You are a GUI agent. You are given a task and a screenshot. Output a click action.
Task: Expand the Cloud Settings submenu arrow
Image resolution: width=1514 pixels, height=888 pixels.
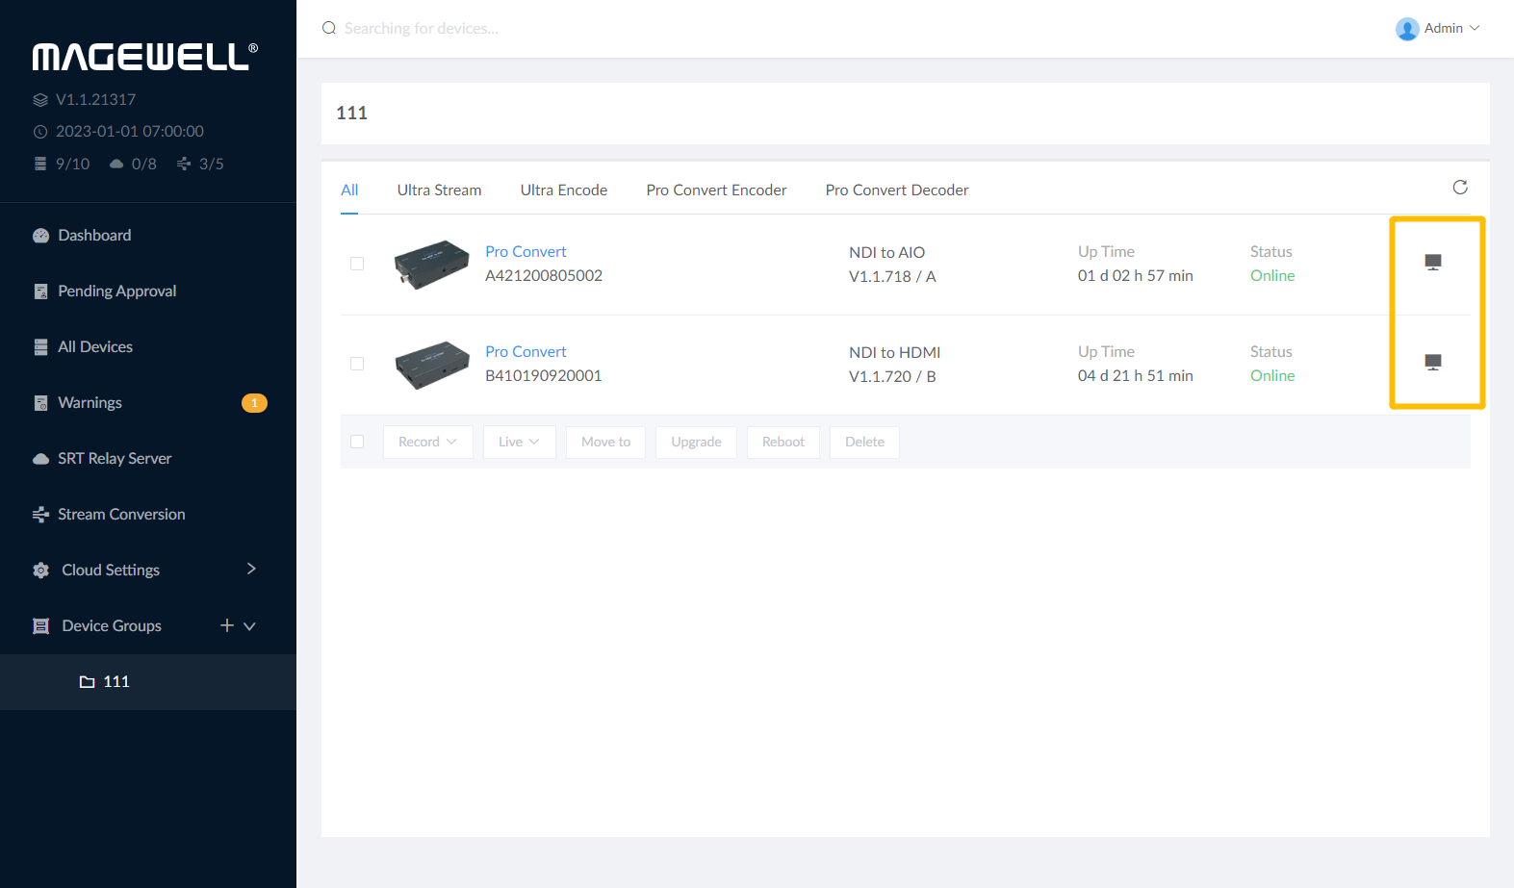click(251, 570)
